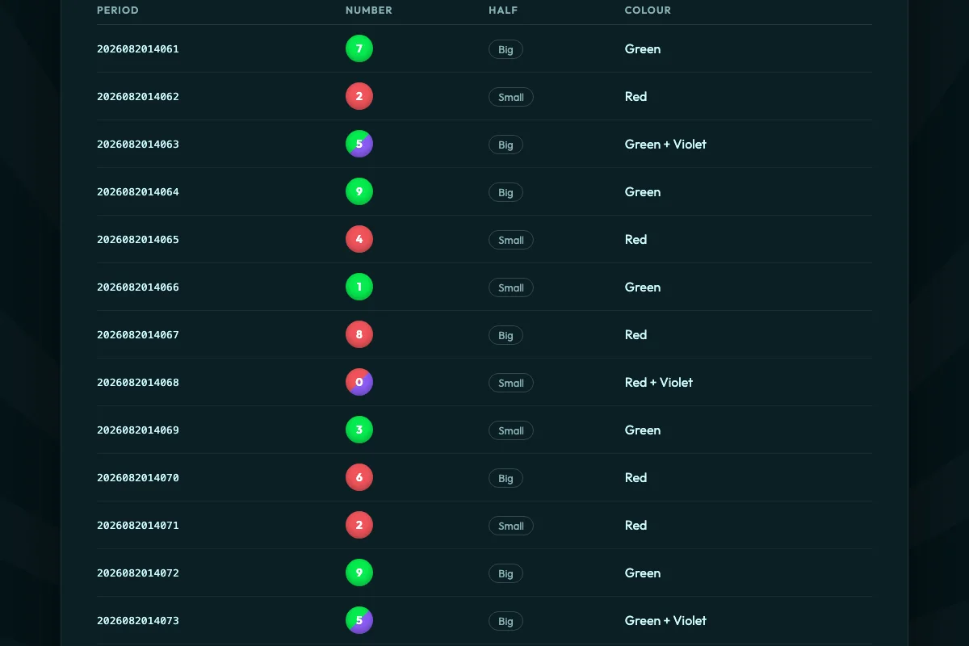
Task: Select "Green" colour for period 2026082014064
Action: tap(643, 192)
